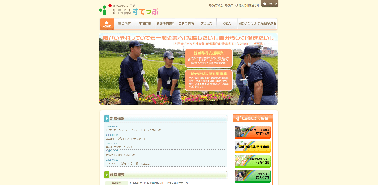
Task: Open the すてっぷ sidebar banner
Action: pos(252,132)
